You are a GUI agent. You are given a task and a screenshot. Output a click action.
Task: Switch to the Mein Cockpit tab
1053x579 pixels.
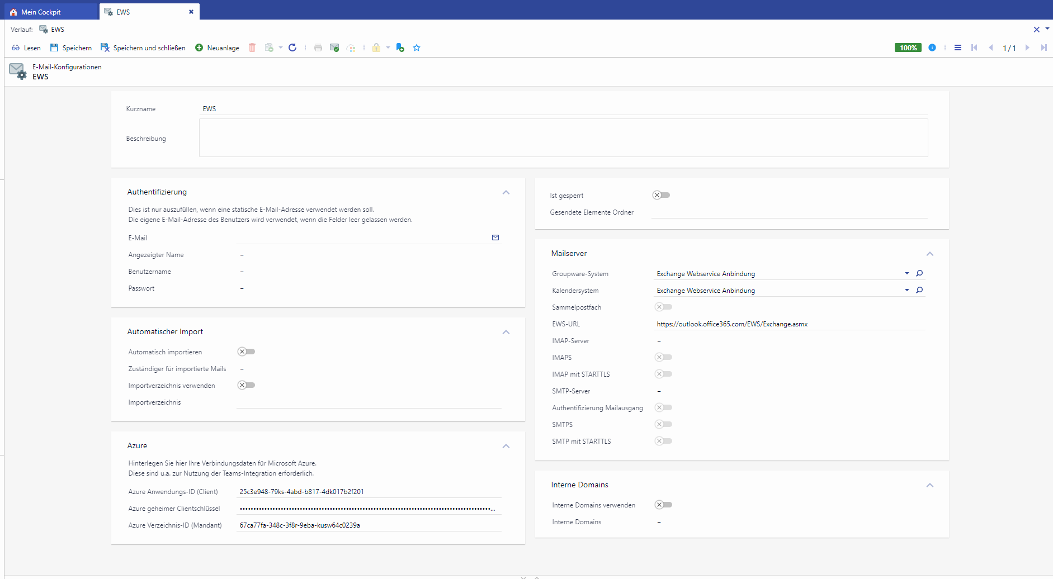[x=41, y=12]
